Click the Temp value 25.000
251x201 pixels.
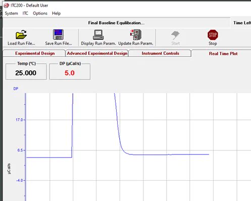(26, 73)
